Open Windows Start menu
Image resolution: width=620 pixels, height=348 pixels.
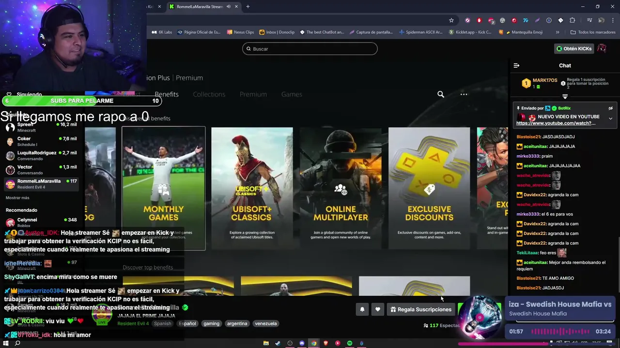click(x=6, y=343)
